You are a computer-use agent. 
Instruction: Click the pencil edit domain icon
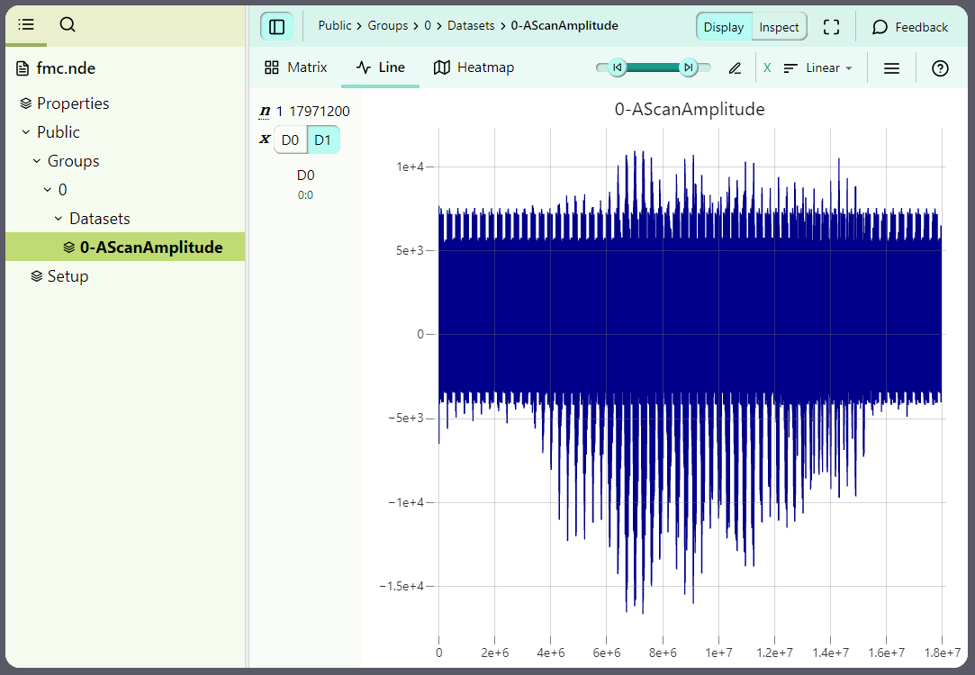(735, 68)
